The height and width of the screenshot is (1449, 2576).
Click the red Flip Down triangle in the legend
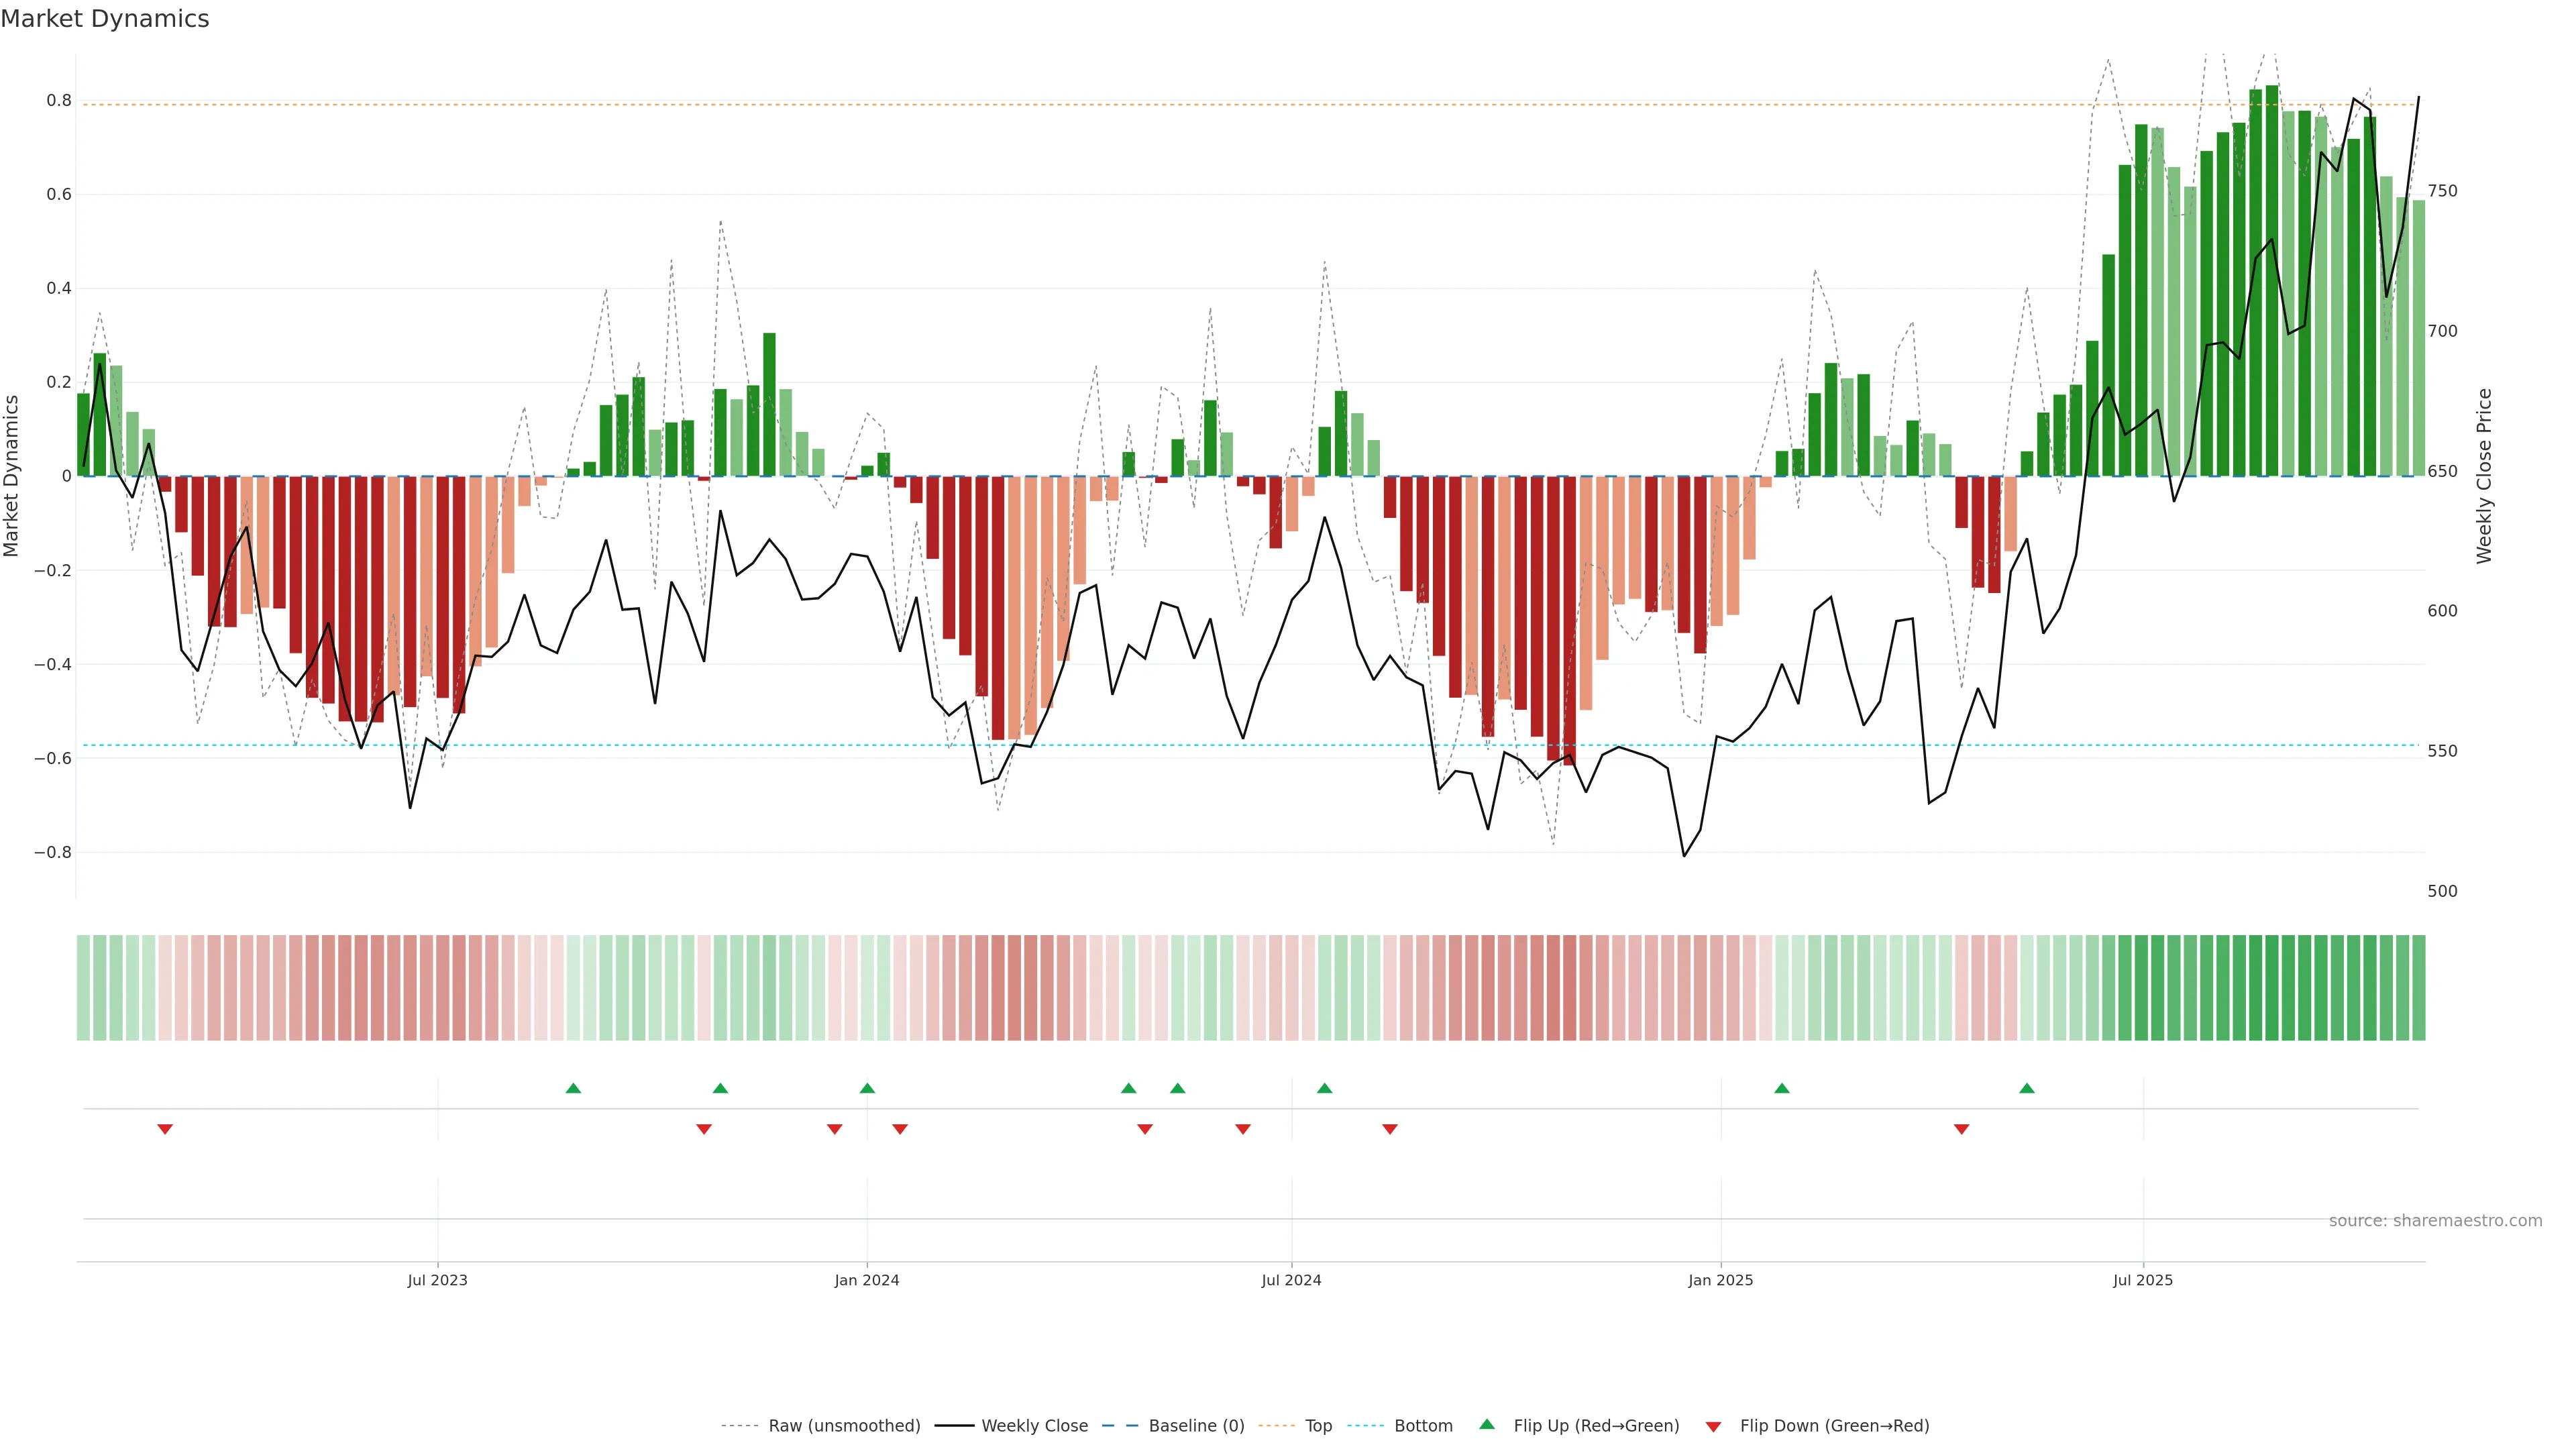click(1713, 1426)
